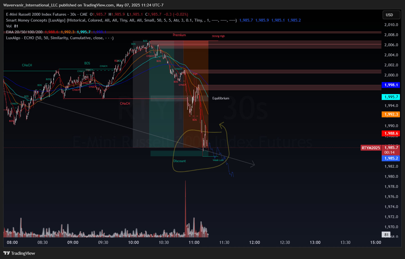Viewport: 405px width, 259px height.
Task: Click the 08:30 time axis label
Action: [x=42, y=242]
